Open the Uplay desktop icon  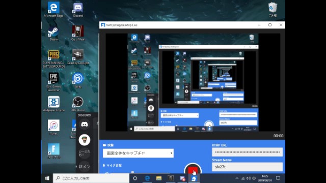point(78,80)
